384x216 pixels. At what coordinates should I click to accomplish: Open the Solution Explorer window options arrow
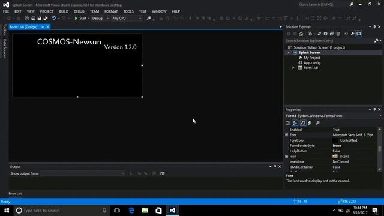coord(370,26)
